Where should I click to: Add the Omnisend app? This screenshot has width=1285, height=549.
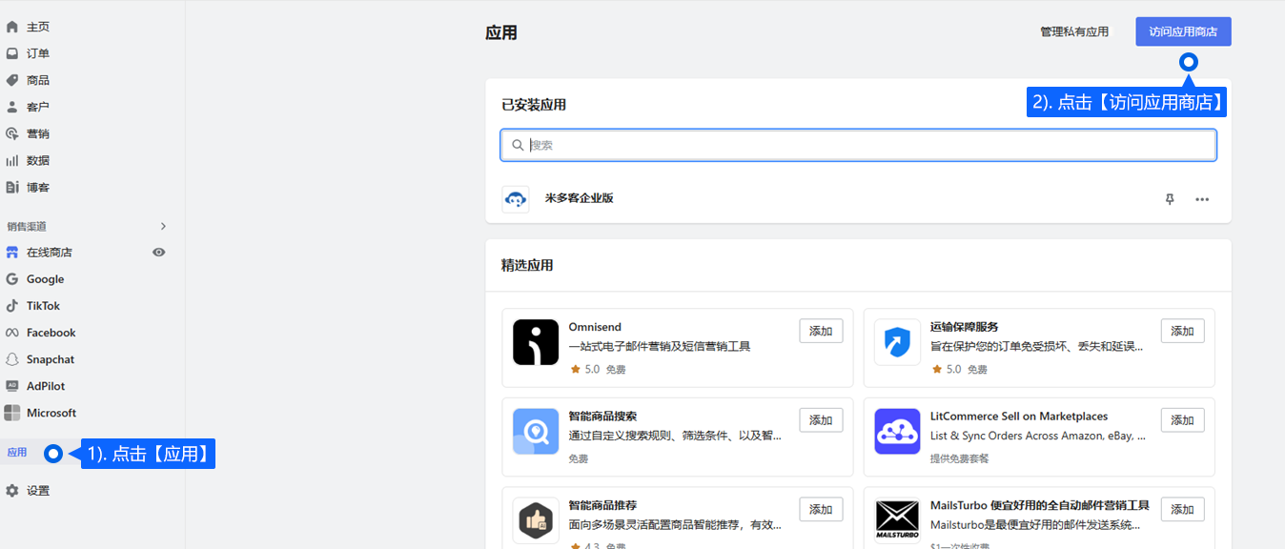[x=821, y=331]
